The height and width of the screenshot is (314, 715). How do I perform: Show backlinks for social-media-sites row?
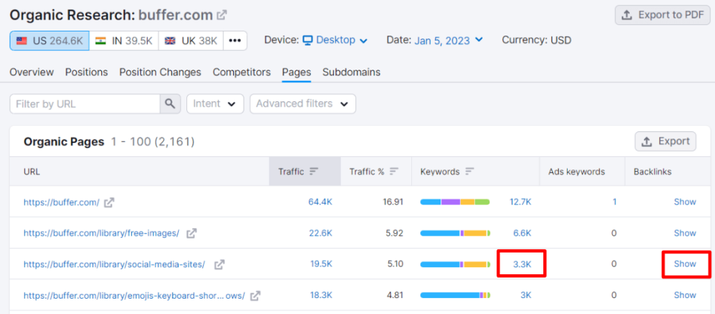tap(685, 264)
